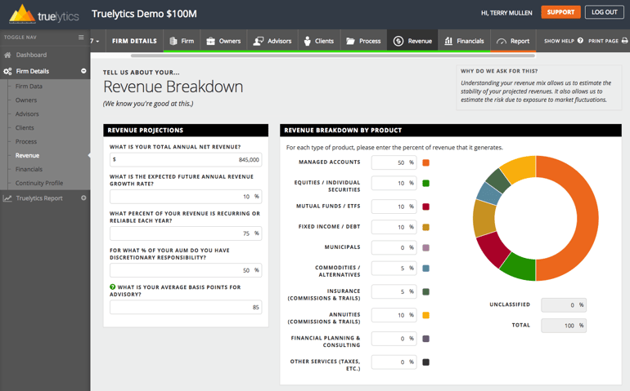
Task: Click the Total percent field
Action: 564,326
